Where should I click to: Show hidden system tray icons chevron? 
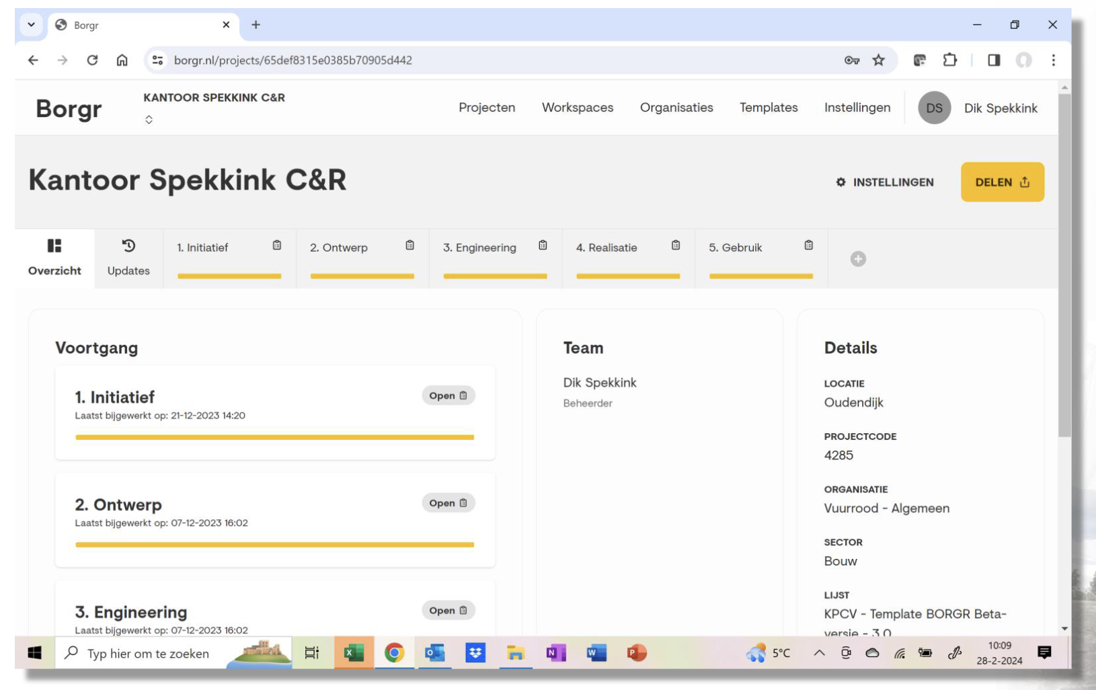(819, 652)
